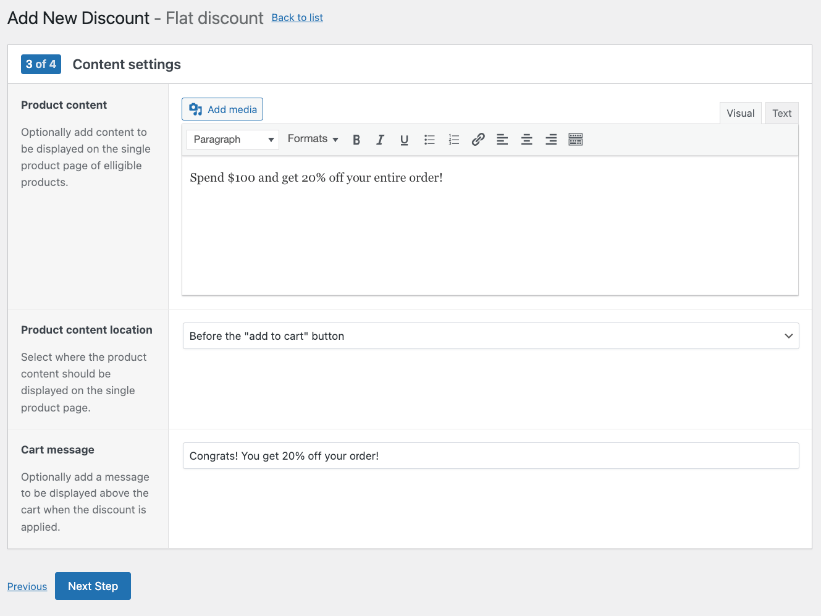Follow the Back to list link
The image size is (821, 616).
click(297, 17)
